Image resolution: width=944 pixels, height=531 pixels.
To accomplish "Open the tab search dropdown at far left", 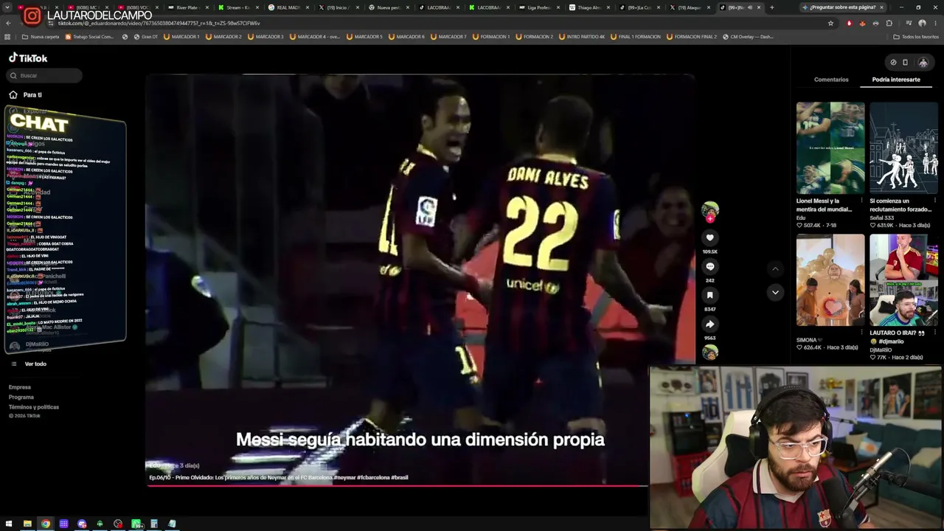I will coord(7,7).
